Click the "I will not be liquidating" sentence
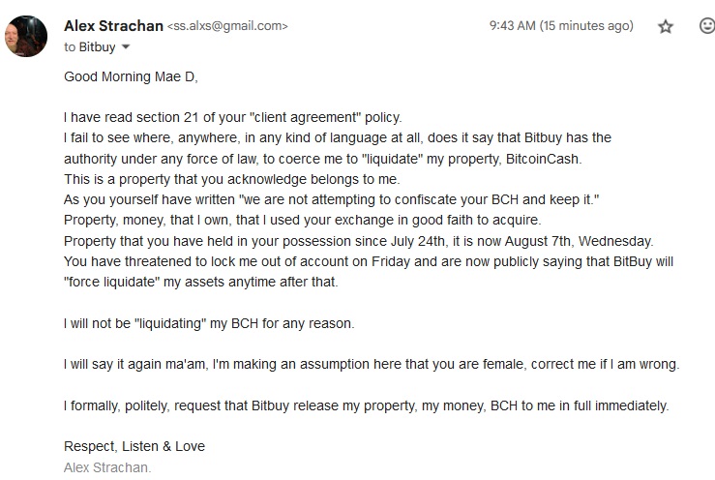 (209, 323)
